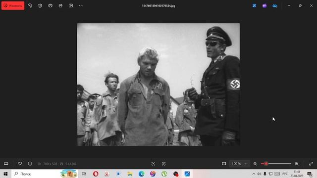Viewport: 317px width, 178px height.
Task: Open clock and calendar showing 11:41
Action: pos(297,174)
